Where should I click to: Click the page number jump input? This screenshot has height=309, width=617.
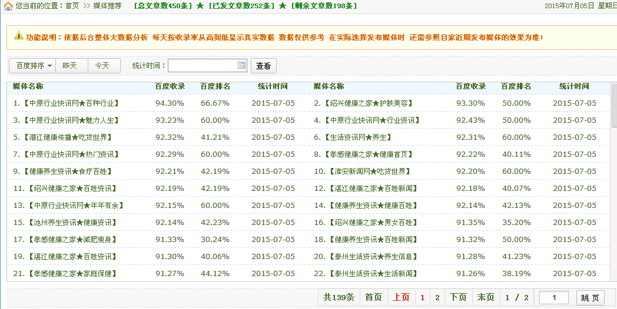click(x=553, y=298)
